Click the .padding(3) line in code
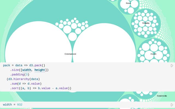The image size is (175, 109). pos(20,74)
